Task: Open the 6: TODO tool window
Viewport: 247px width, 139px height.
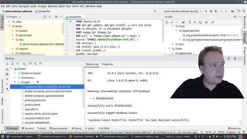Action: 104,129
